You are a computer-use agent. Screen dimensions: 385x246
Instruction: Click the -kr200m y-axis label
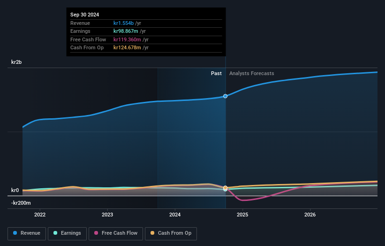(x=21, y=203)
